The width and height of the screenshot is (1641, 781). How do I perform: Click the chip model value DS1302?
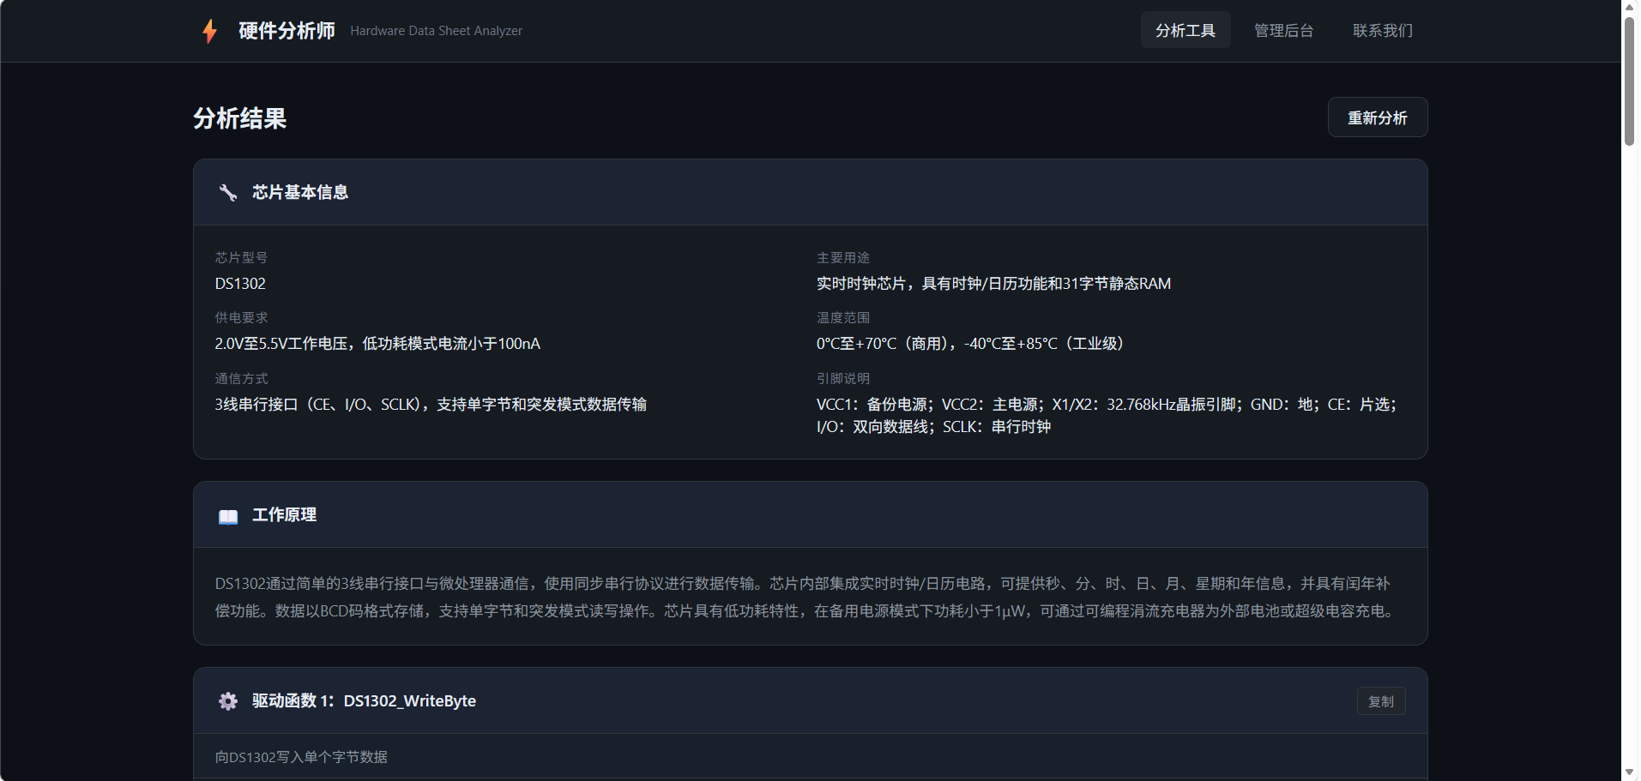point(240,284)
